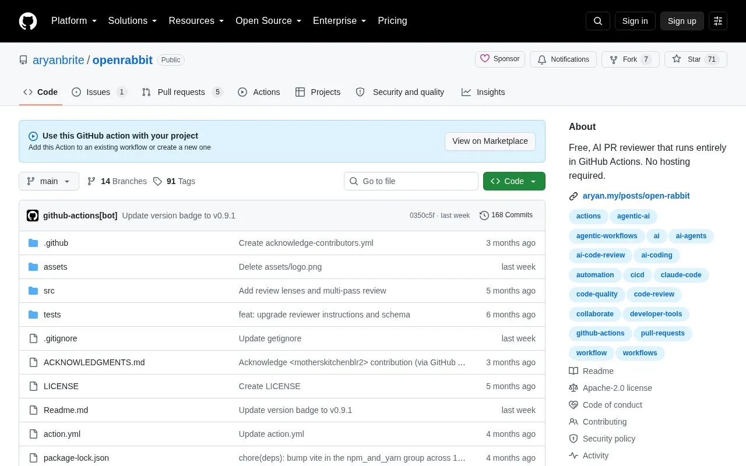Expand the main branch selector dropdown

[49, 181]
